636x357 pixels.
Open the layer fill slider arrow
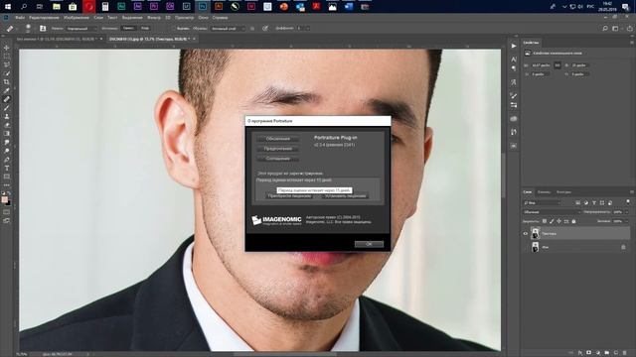pos(627,221)
